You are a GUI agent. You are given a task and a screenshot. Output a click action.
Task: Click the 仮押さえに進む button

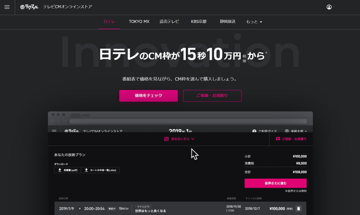coord(275,183)
